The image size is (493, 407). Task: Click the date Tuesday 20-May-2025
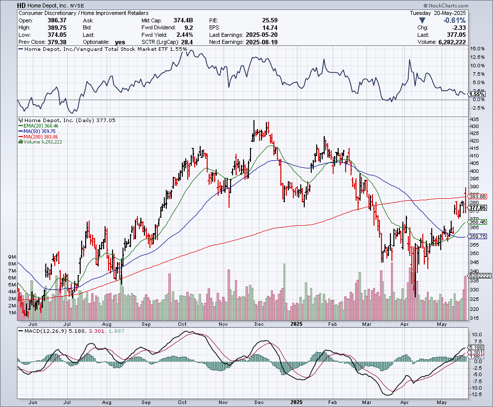[438, 13]
